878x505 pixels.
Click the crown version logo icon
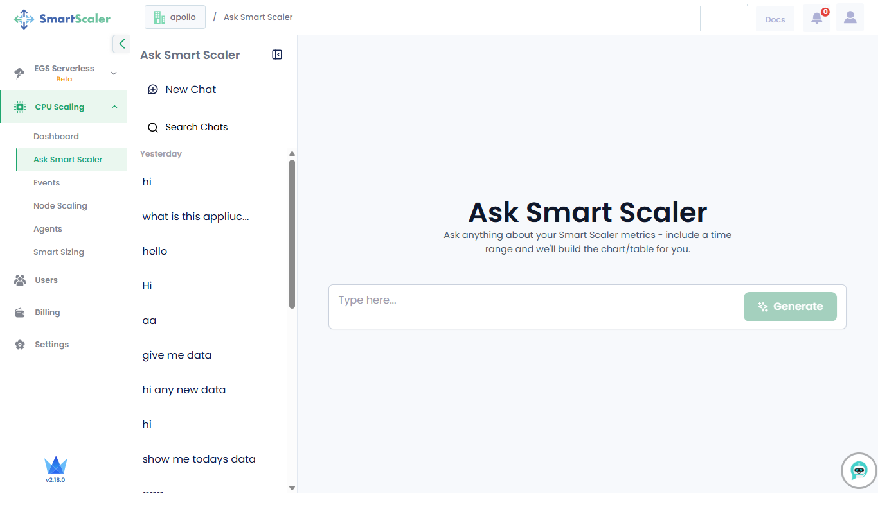tap(56, 465)
